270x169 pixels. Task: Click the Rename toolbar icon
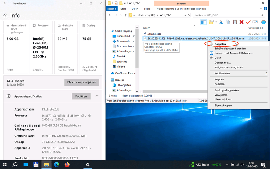(x=255, y=22)
